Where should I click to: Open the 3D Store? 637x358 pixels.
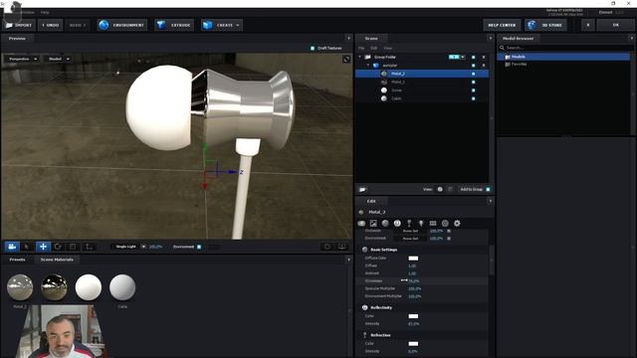pyautogui.click(x=545, y=25)
